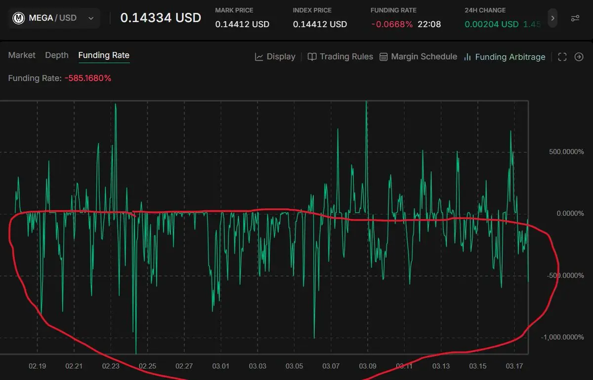Click the right chevron to show more stats

pos(553,18)
